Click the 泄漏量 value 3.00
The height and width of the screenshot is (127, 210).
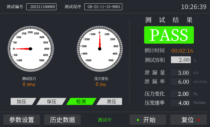[181, 73]
